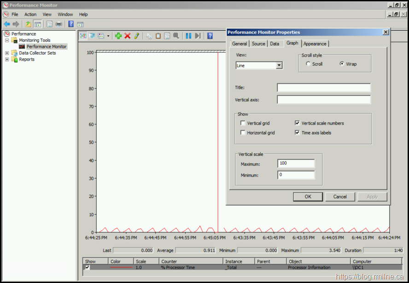Image resolution: width=409 pixels, height=283 pixels.
Task: Expand the Data Collector Sets tree node
Action: (x=7, y=53)
